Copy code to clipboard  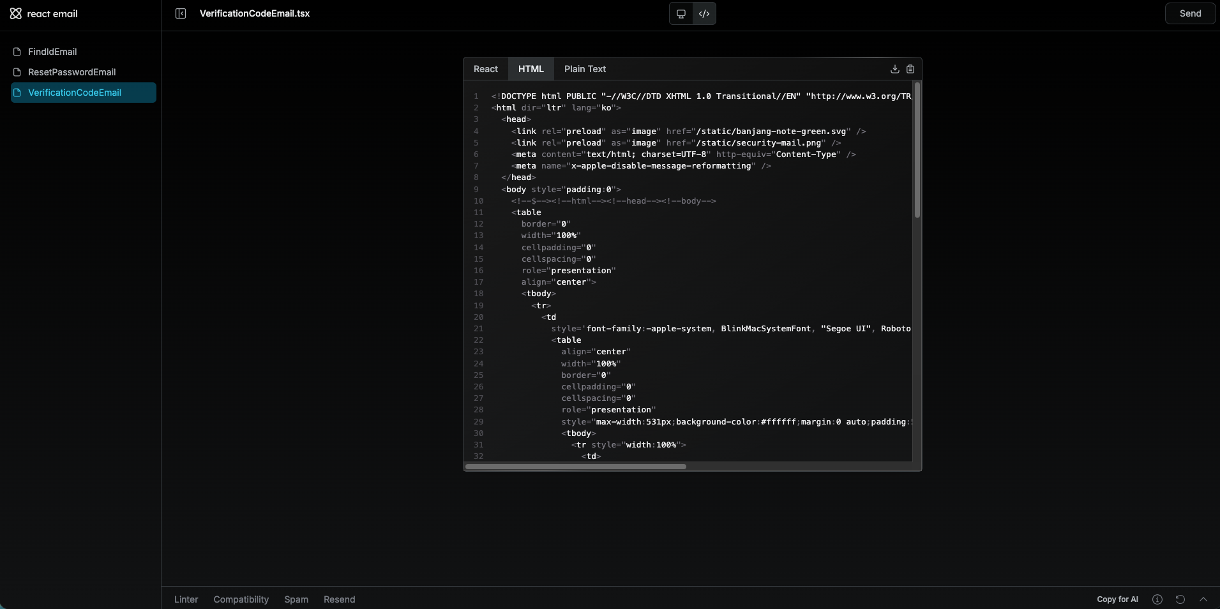[910, 69]
